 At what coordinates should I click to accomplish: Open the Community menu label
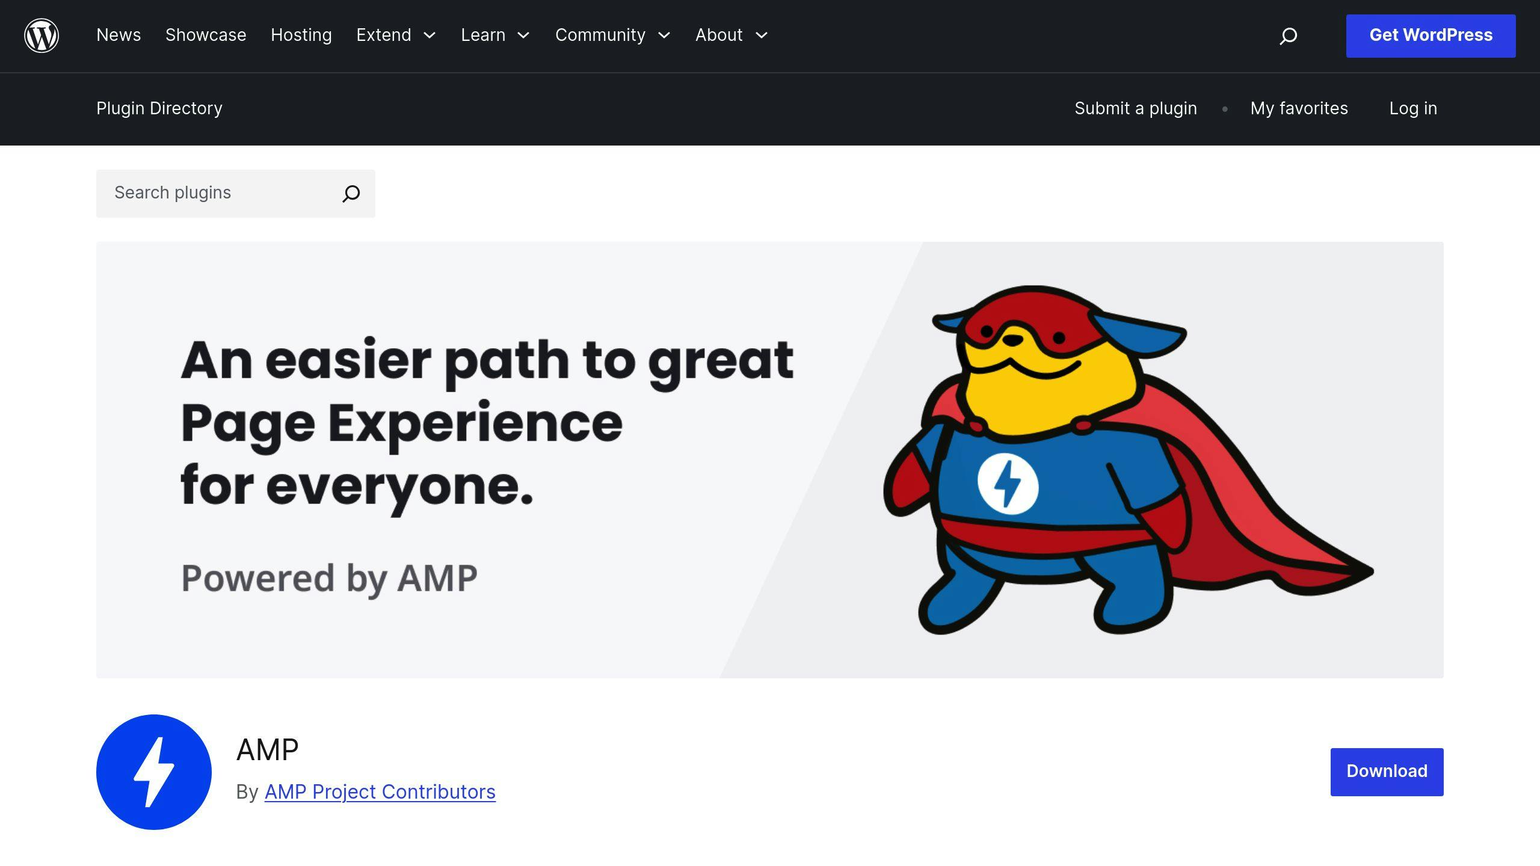(600, 35)
